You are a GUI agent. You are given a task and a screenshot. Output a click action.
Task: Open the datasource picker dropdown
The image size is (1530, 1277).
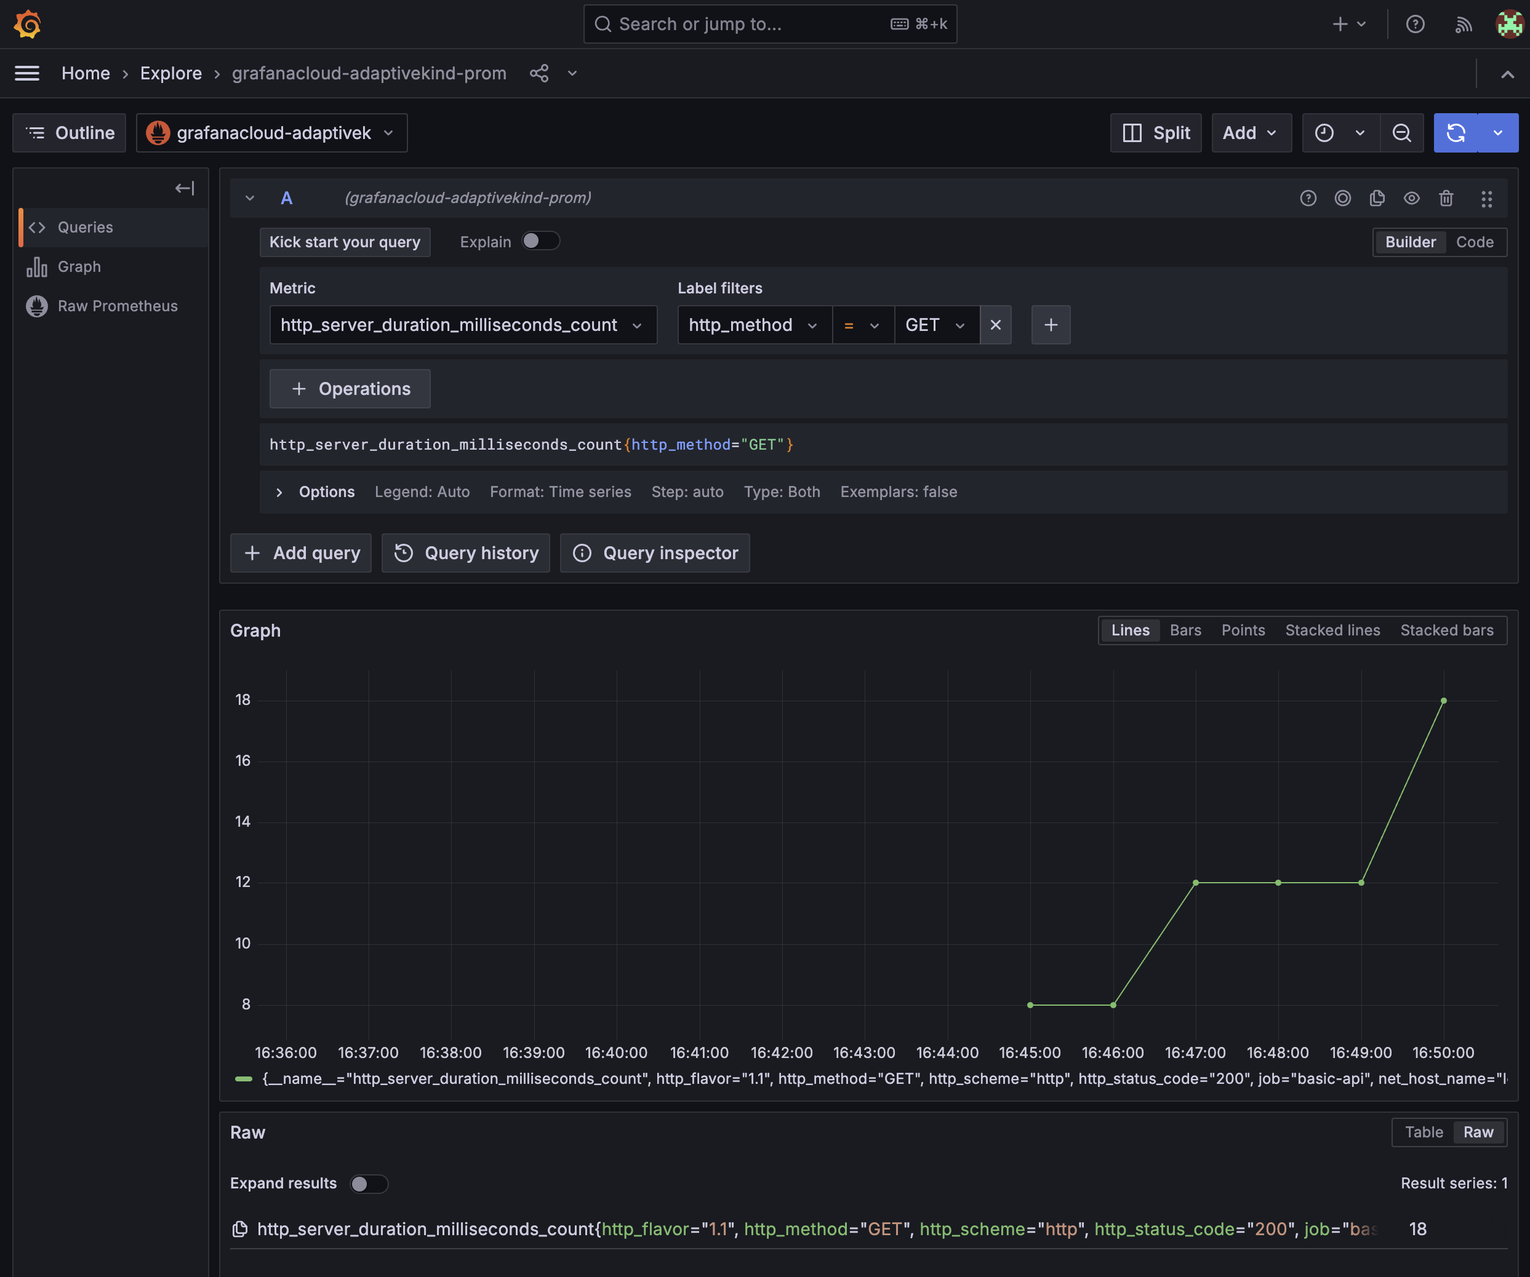(272, 132)
